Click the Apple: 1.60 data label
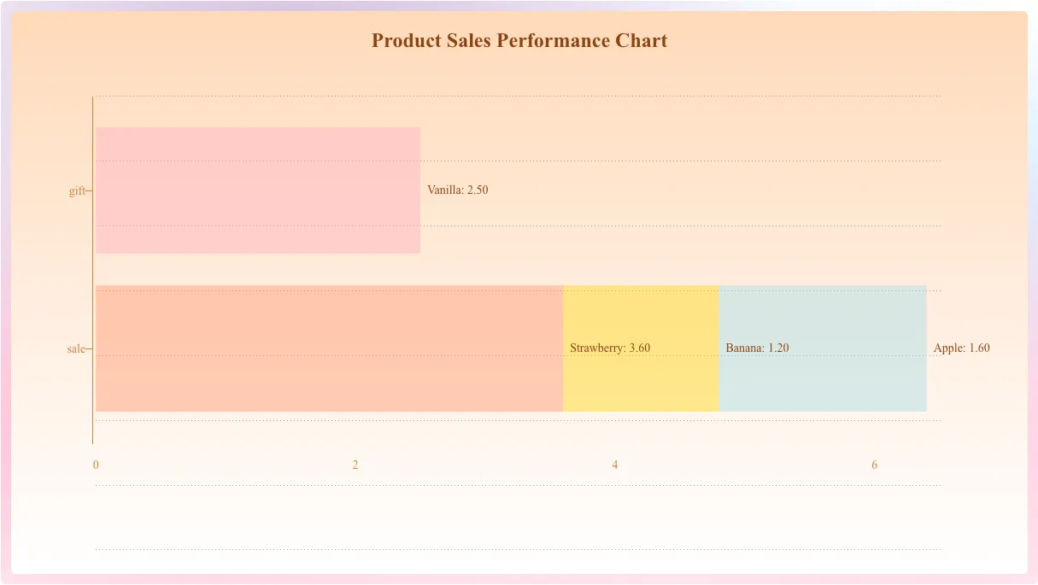Image resolution: width=1038 pixels, height=585 pixels. coord(961,348)
